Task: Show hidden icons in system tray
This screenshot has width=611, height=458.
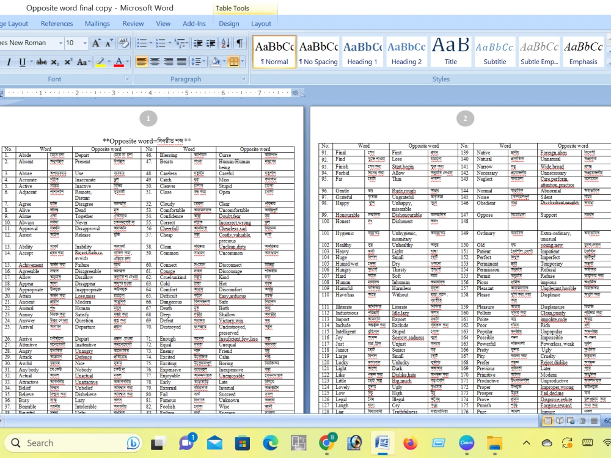Action: tap(526, 443)
